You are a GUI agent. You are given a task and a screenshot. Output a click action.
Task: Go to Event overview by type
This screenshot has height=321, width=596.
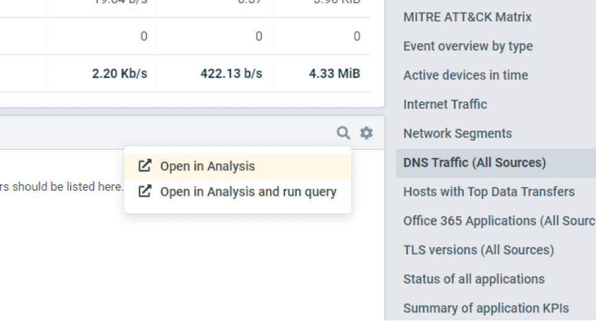pos(467,46)
